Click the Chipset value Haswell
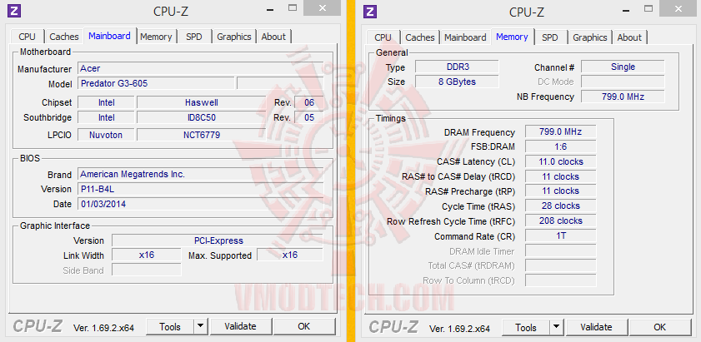The height and width of the screenshot is (342, 701). [x=201, y=102]
